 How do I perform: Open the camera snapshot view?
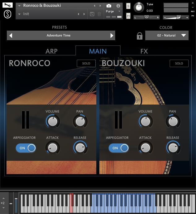109,6
